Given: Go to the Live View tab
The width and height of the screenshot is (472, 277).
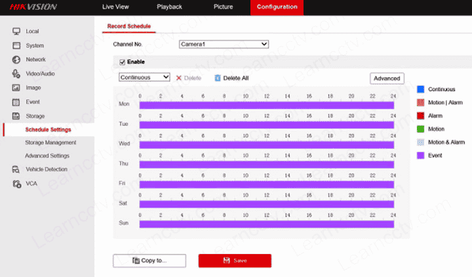Looking at the screenshot, I should 115,7.
